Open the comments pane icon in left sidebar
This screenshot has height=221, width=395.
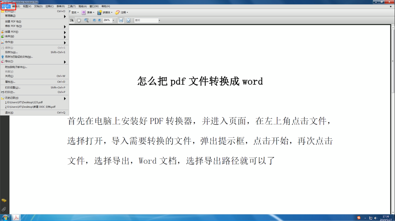(x=4, y=201)
